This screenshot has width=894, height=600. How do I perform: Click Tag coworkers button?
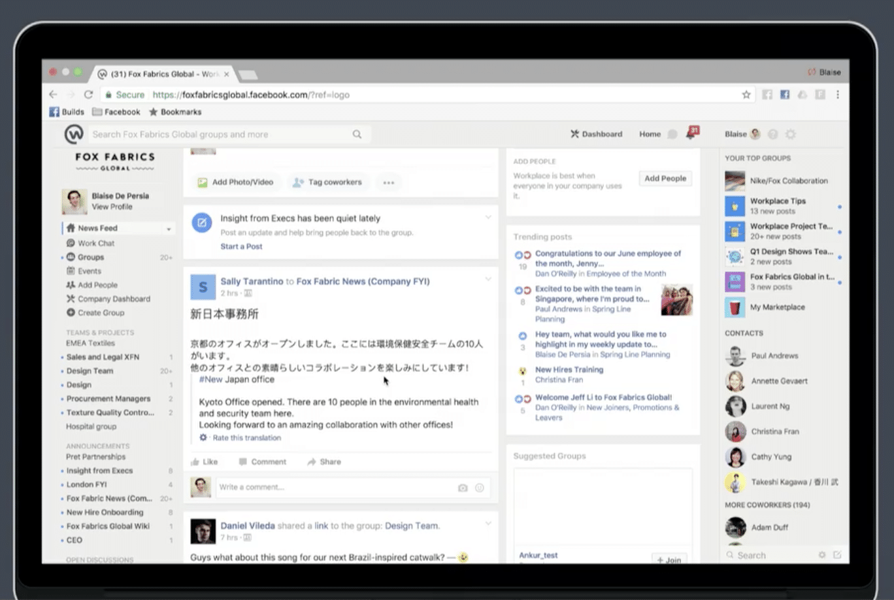coord(327,182)
